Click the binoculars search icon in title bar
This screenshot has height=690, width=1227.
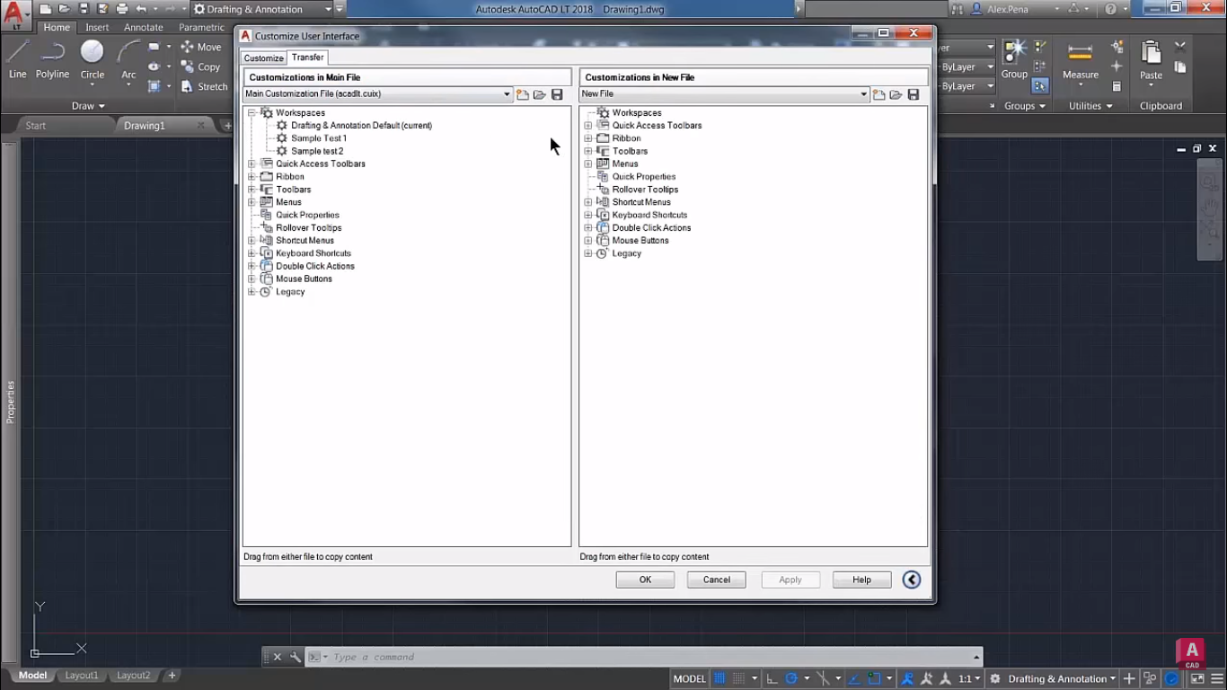958,9
